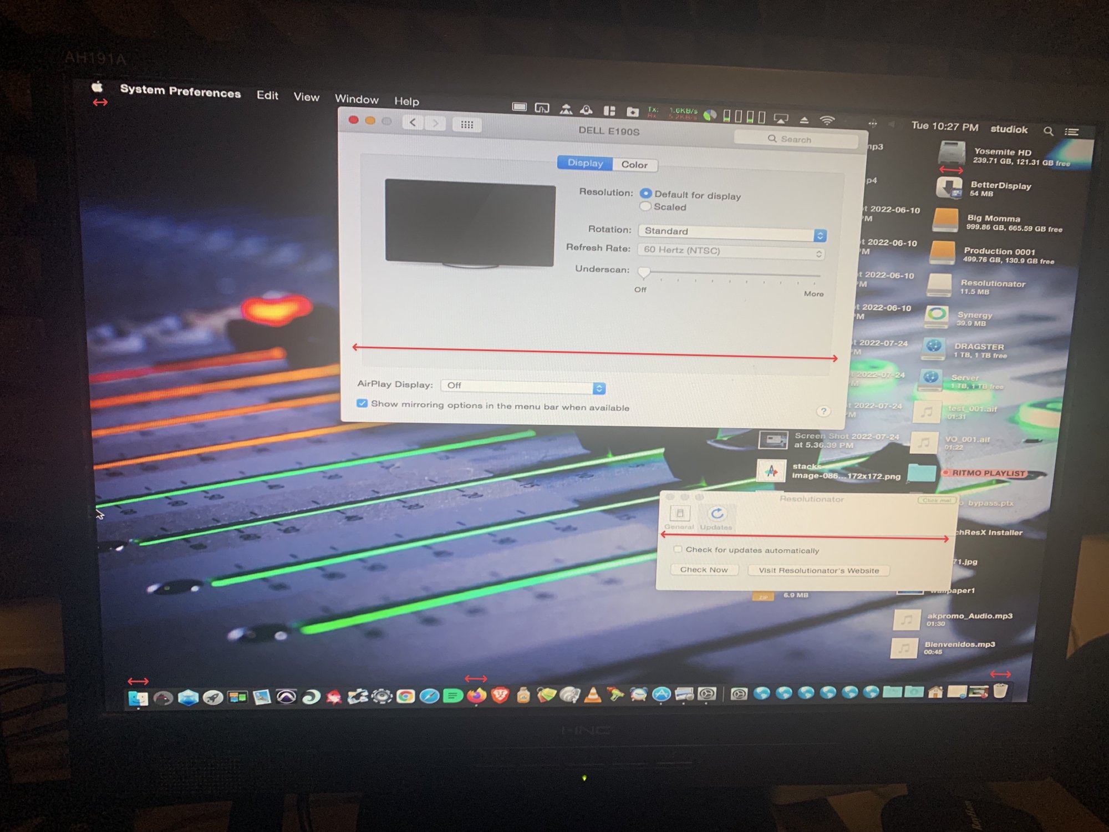Open Firefox in the dock
1109x832 pixels.
[x=476, y=695]
